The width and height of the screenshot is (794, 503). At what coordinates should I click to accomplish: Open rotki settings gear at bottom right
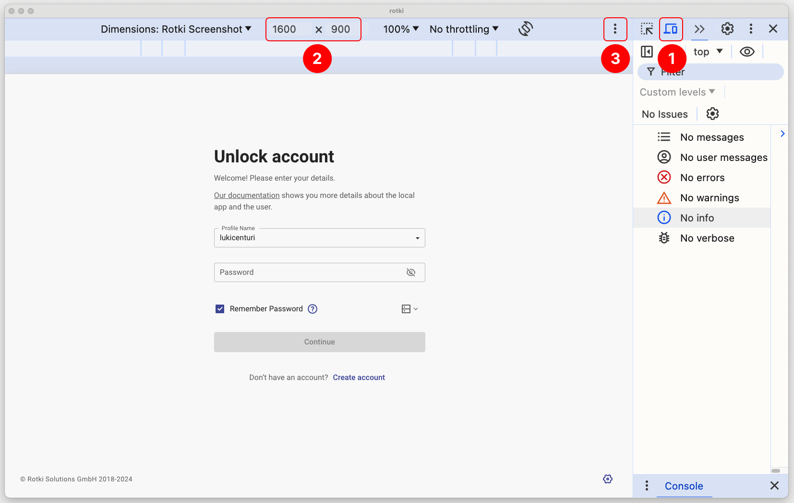(608, 479)
